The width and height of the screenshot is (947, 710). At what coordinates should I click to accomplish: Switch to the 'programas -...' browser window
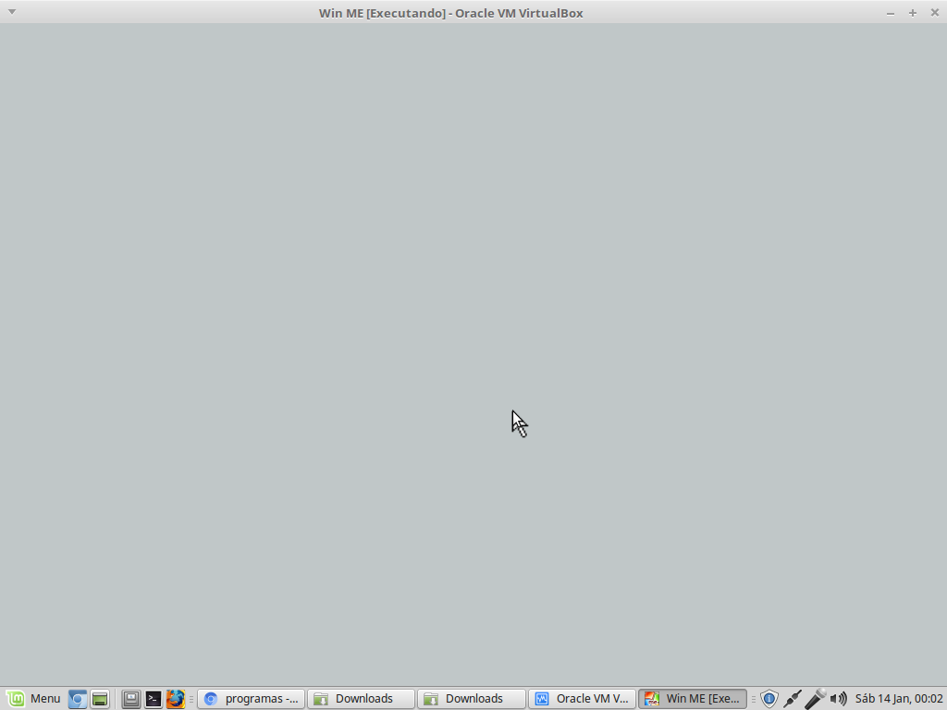(251, 699)
